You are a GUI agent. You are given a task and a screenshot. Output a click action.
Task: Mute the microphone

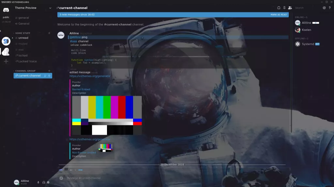38,182
